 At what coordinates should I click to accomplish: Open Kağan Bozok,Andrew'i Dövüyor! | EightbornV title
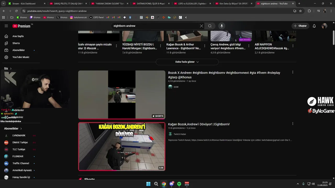199,124
